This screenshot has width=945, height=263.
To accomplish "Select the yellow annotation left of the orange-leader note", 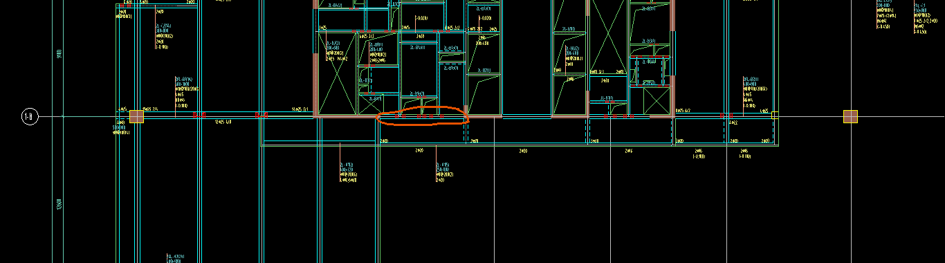I will pyautogui.click(x=348, y=172).
